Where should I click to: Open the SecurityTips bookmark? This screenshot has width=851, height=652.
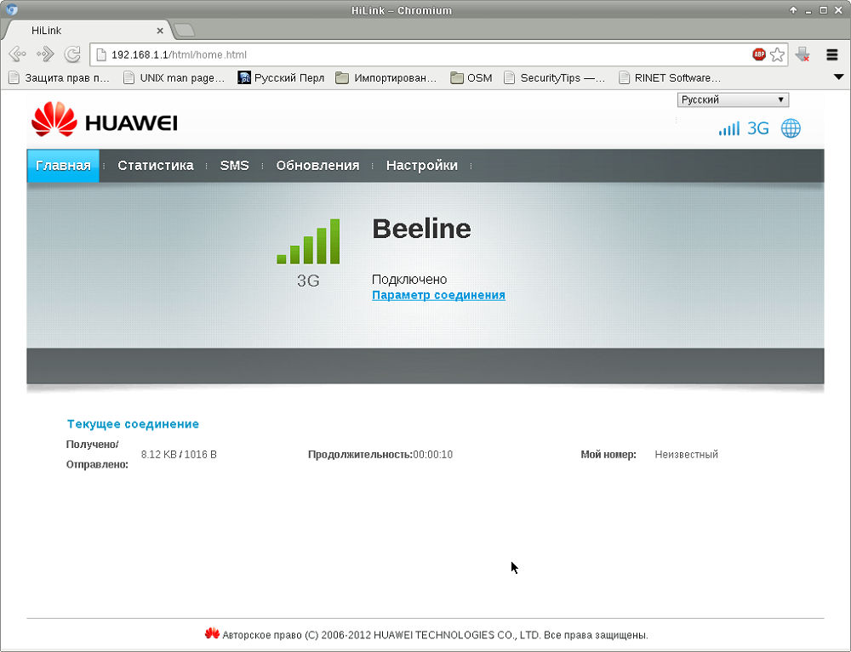pyautogui.click(x=555, y=77)
